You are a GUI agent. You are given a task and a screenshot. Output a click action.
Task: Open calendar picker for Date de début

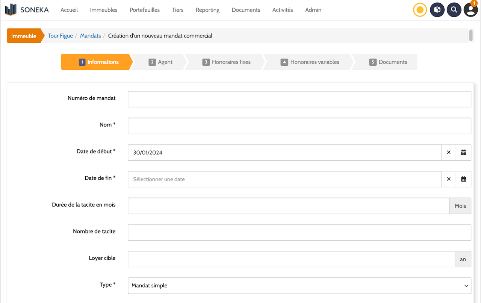coord(463,152)
